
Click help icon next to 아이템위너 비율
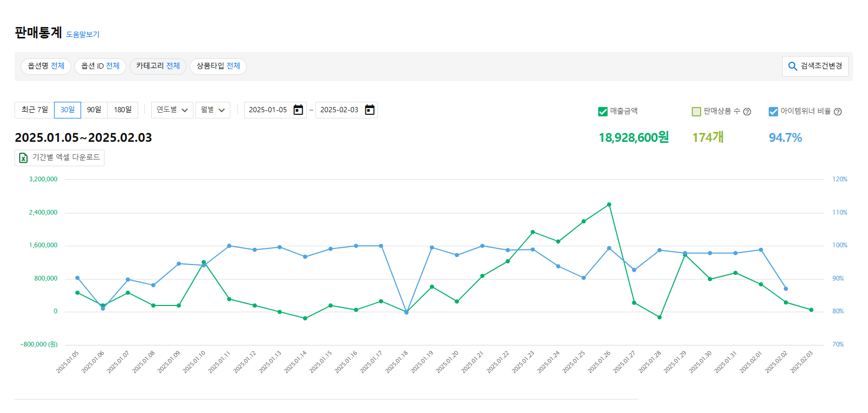pos(837,112)
